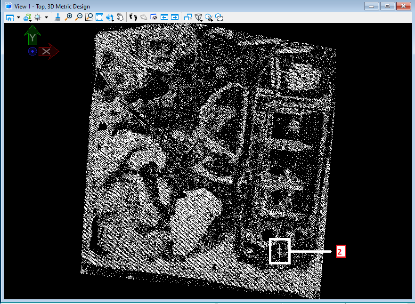Expand the brightness dropdown arrow
The width and height of the screenshot is (415, 304).
coord(46,17)
